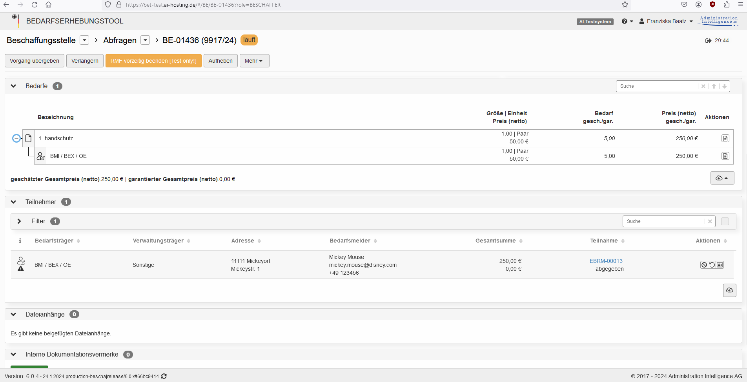Click the logout icon next to session timer
Image resolution: width=747 pixels, height=382 pixels.
pos(708,41)
